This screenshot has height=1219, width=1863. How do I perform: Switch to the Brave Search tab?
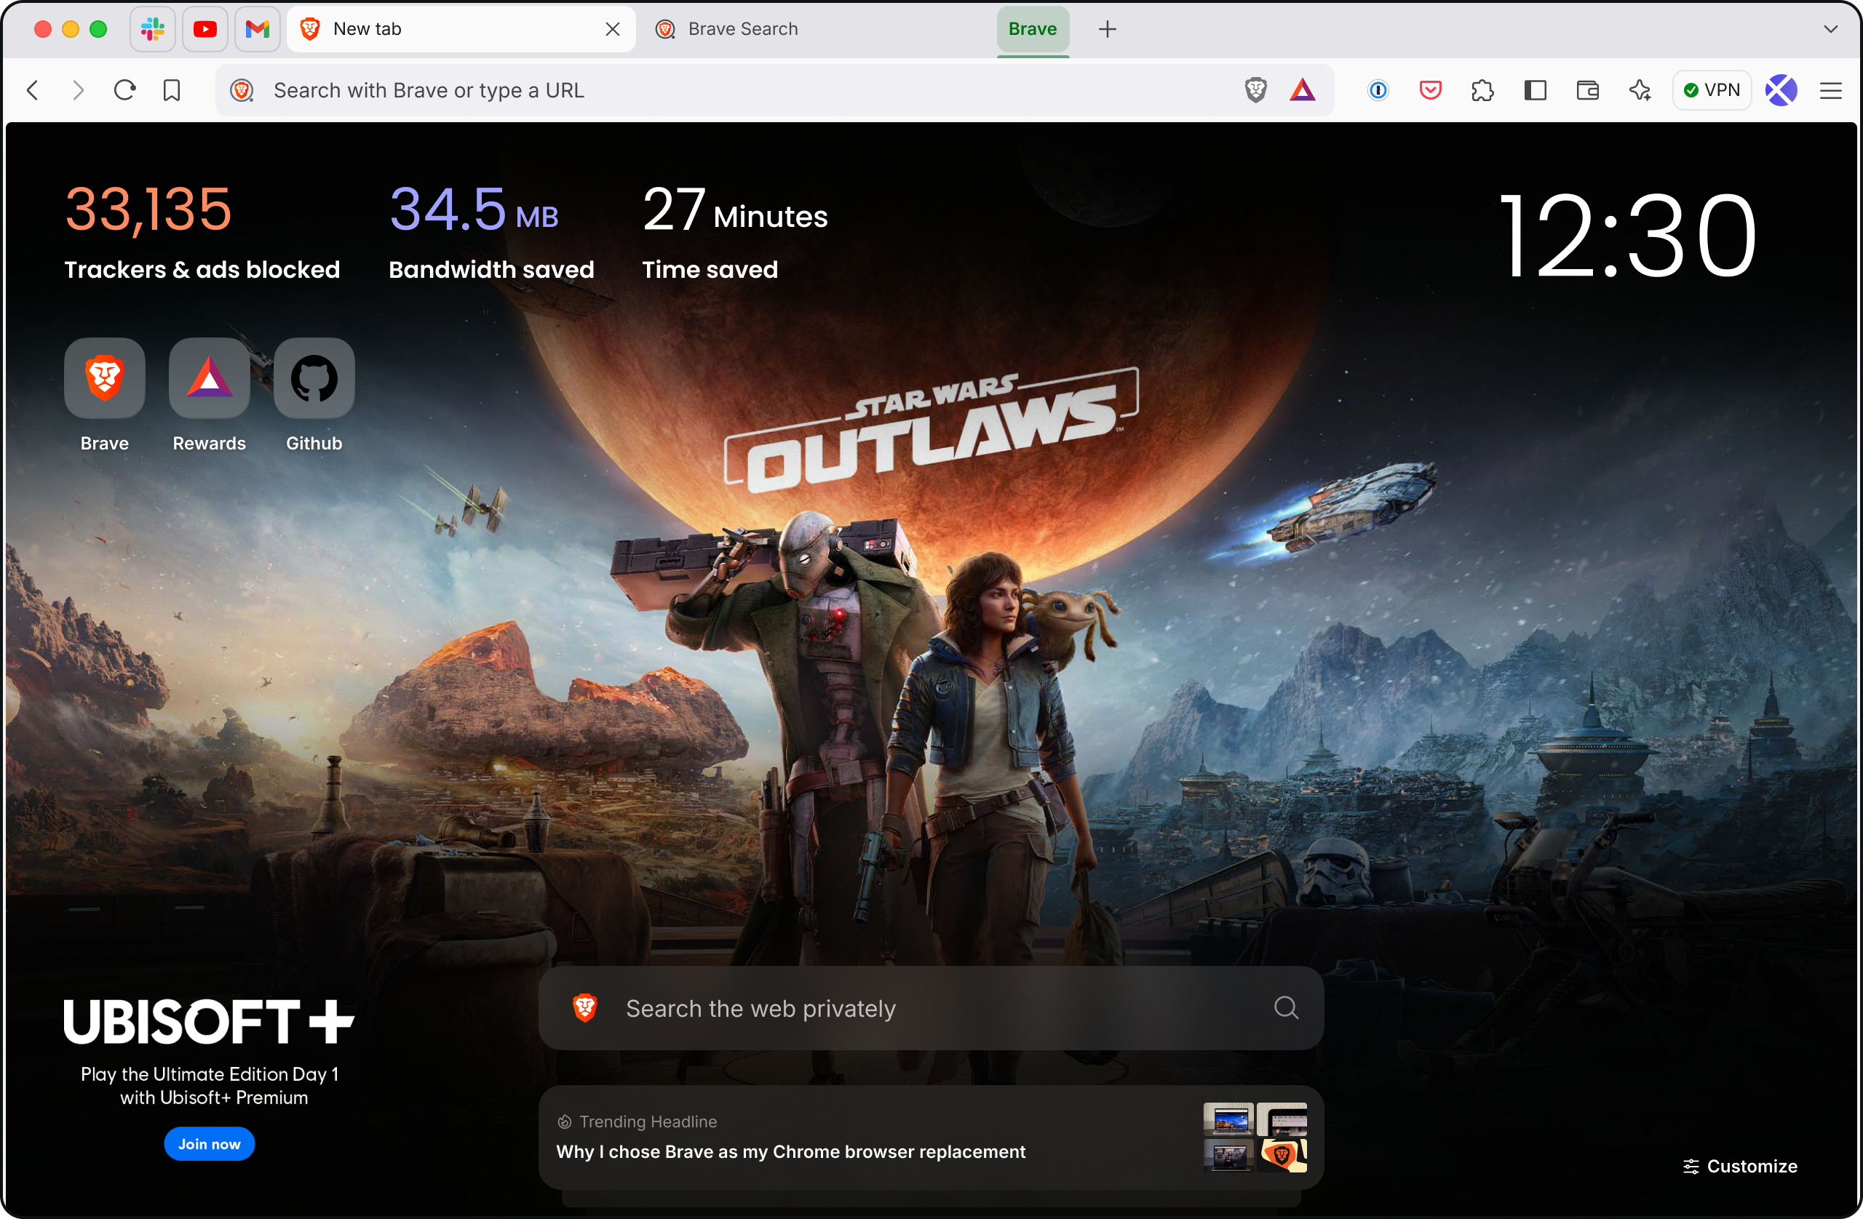click(x=742, y=29)
